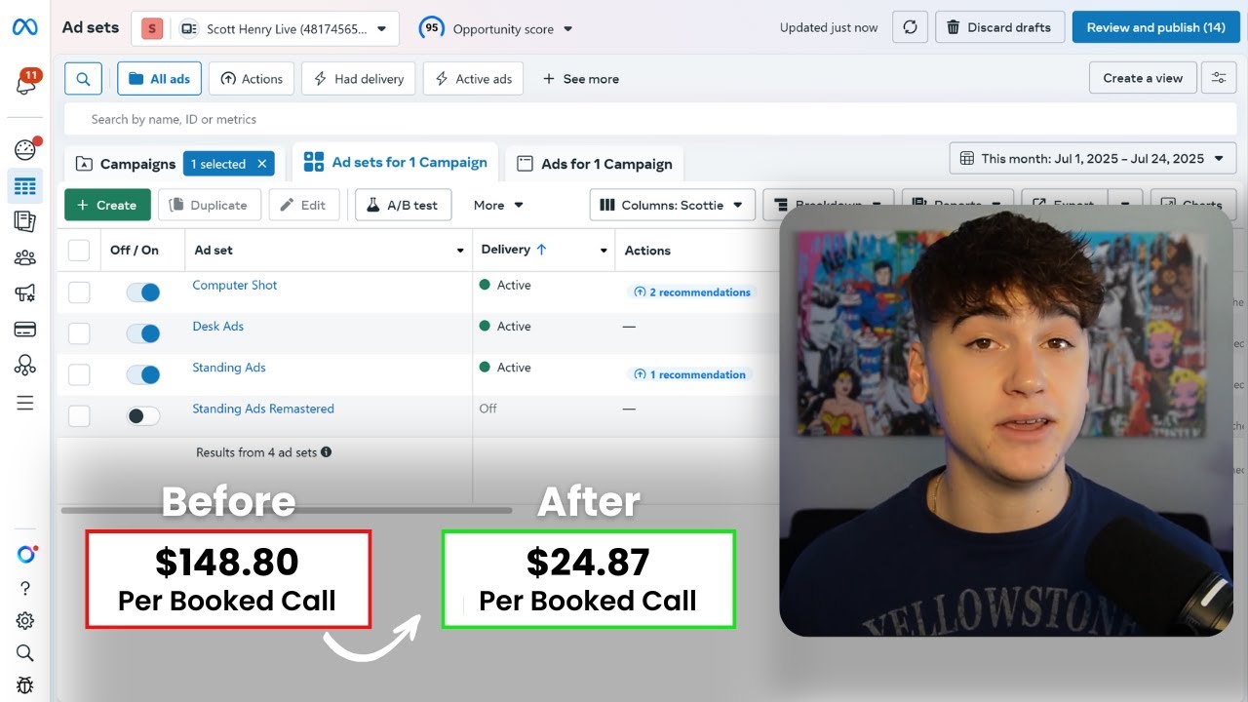Click Review and publish (14) button
This screenshot has width=1248, height=702.
[x=1155, y=27]
